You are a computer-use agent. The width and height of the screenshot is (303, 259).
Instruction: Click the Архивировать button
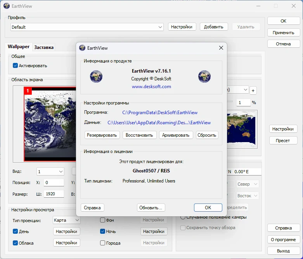(x=176, y=135)
